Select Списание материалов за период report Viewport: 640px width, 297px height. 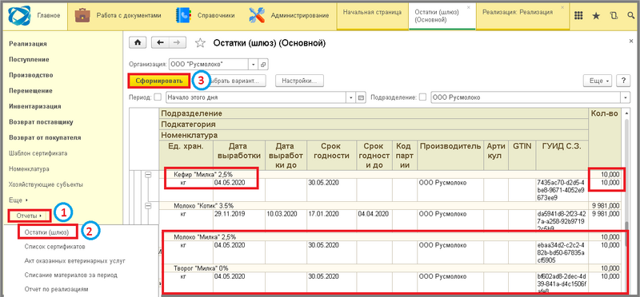coord(70,275)
